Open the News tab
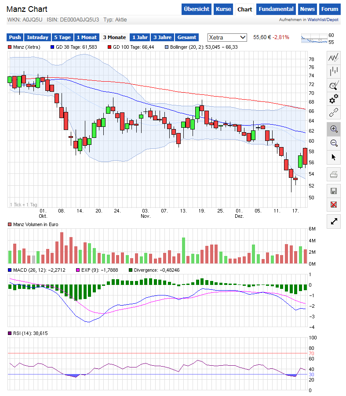 (307, 9)
